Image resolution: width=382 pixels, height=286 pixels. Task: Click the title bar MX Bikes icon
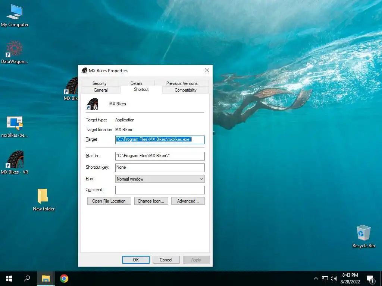click(x=84, y=70)
